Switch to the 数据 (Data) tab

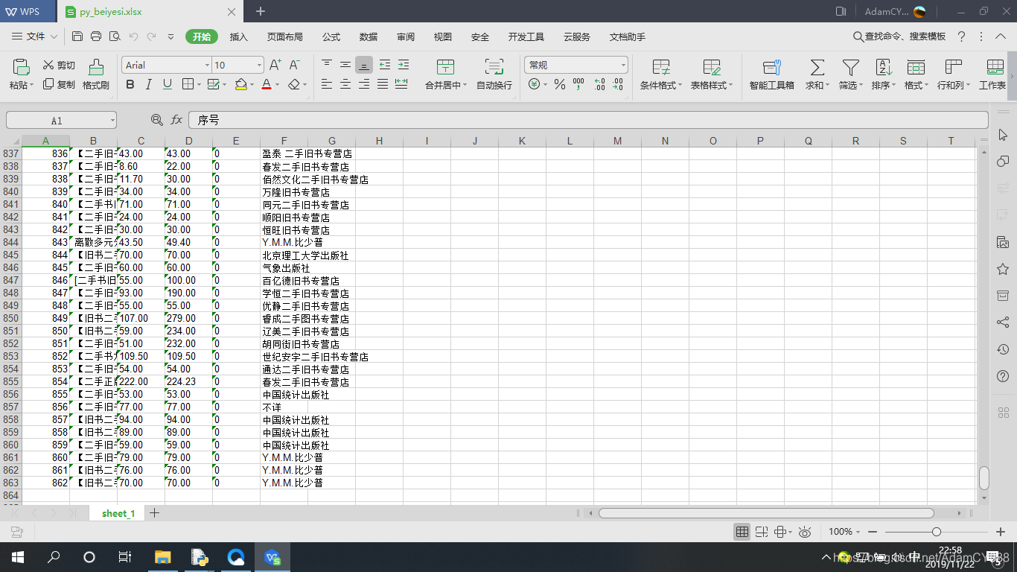(x=369, y=36)
